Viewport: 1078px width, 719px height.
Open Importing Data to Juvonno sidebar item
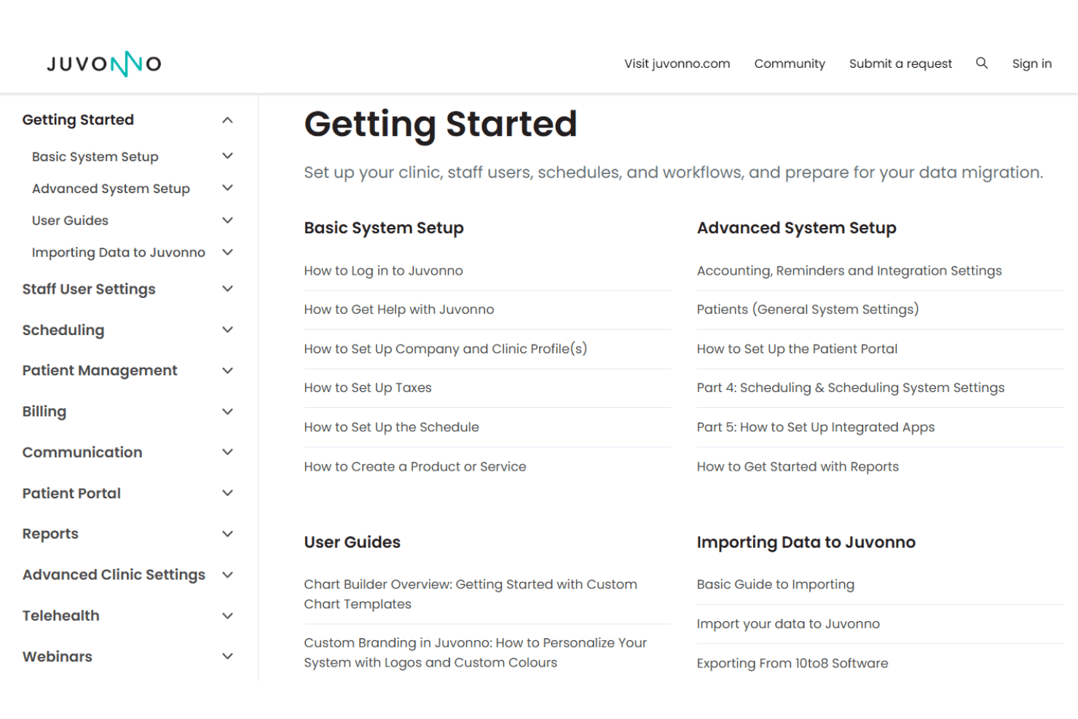tap(118, 252)
